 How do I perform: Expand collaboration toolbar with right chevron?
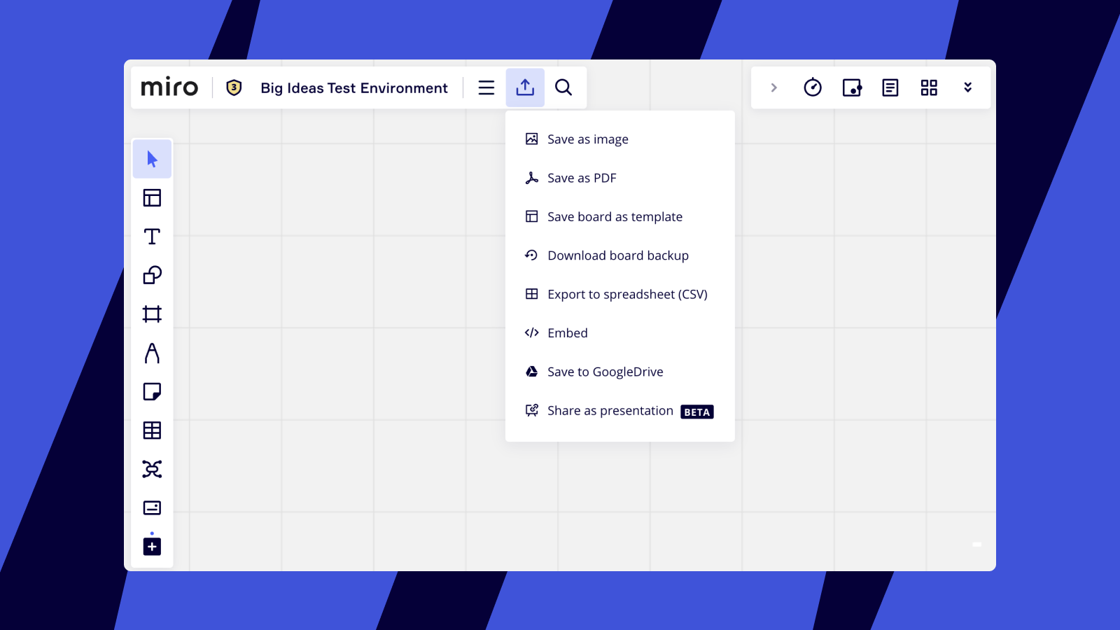tap(773, 87)
